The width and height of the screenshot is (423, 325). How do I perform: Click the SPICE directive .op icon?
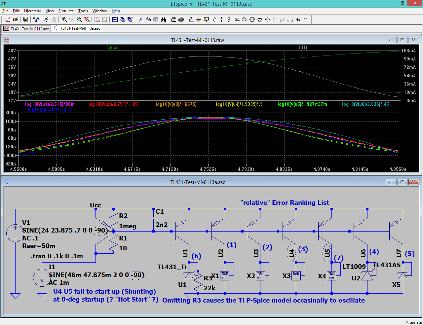click(x=305, y=19)
